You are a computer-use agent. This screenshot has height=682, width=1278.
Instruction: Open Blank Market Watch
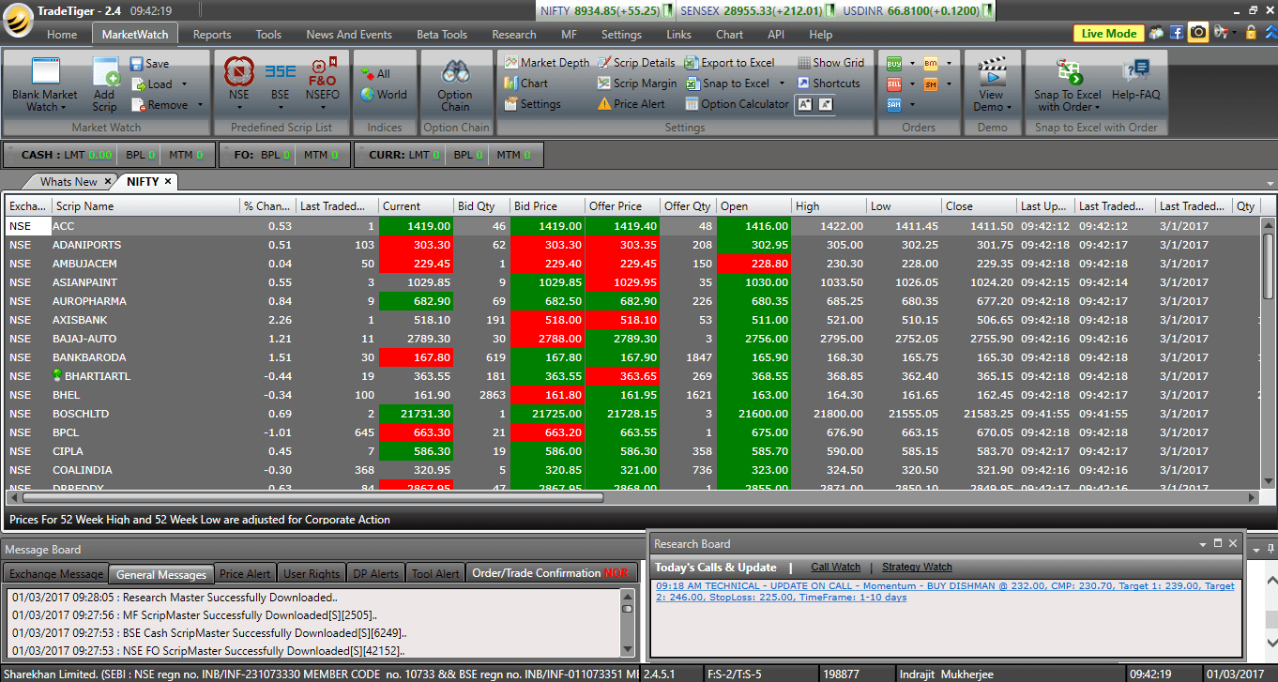click(45, 84)
